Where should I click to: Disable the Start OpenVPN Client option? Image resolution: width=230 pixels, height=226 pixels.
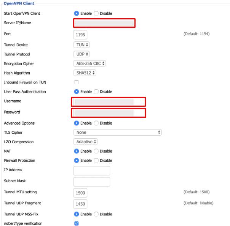pos(96,13)
